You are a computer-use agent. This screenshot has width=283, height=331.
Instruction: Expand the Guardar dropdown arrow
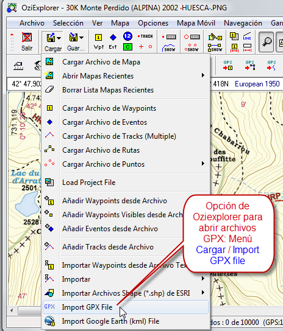pyautogui.click(x=82, y=38)
